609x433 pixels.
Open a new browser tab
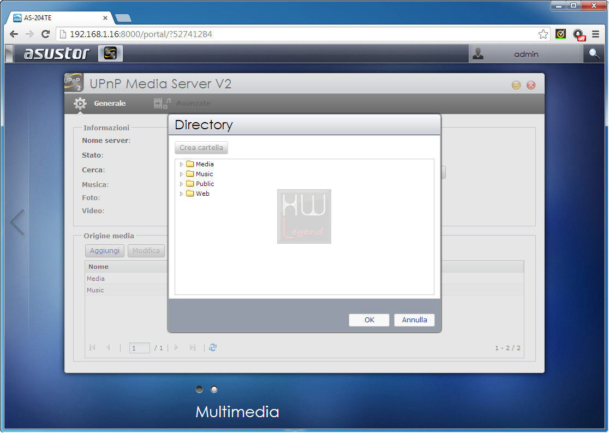click(x=123, y=18)
